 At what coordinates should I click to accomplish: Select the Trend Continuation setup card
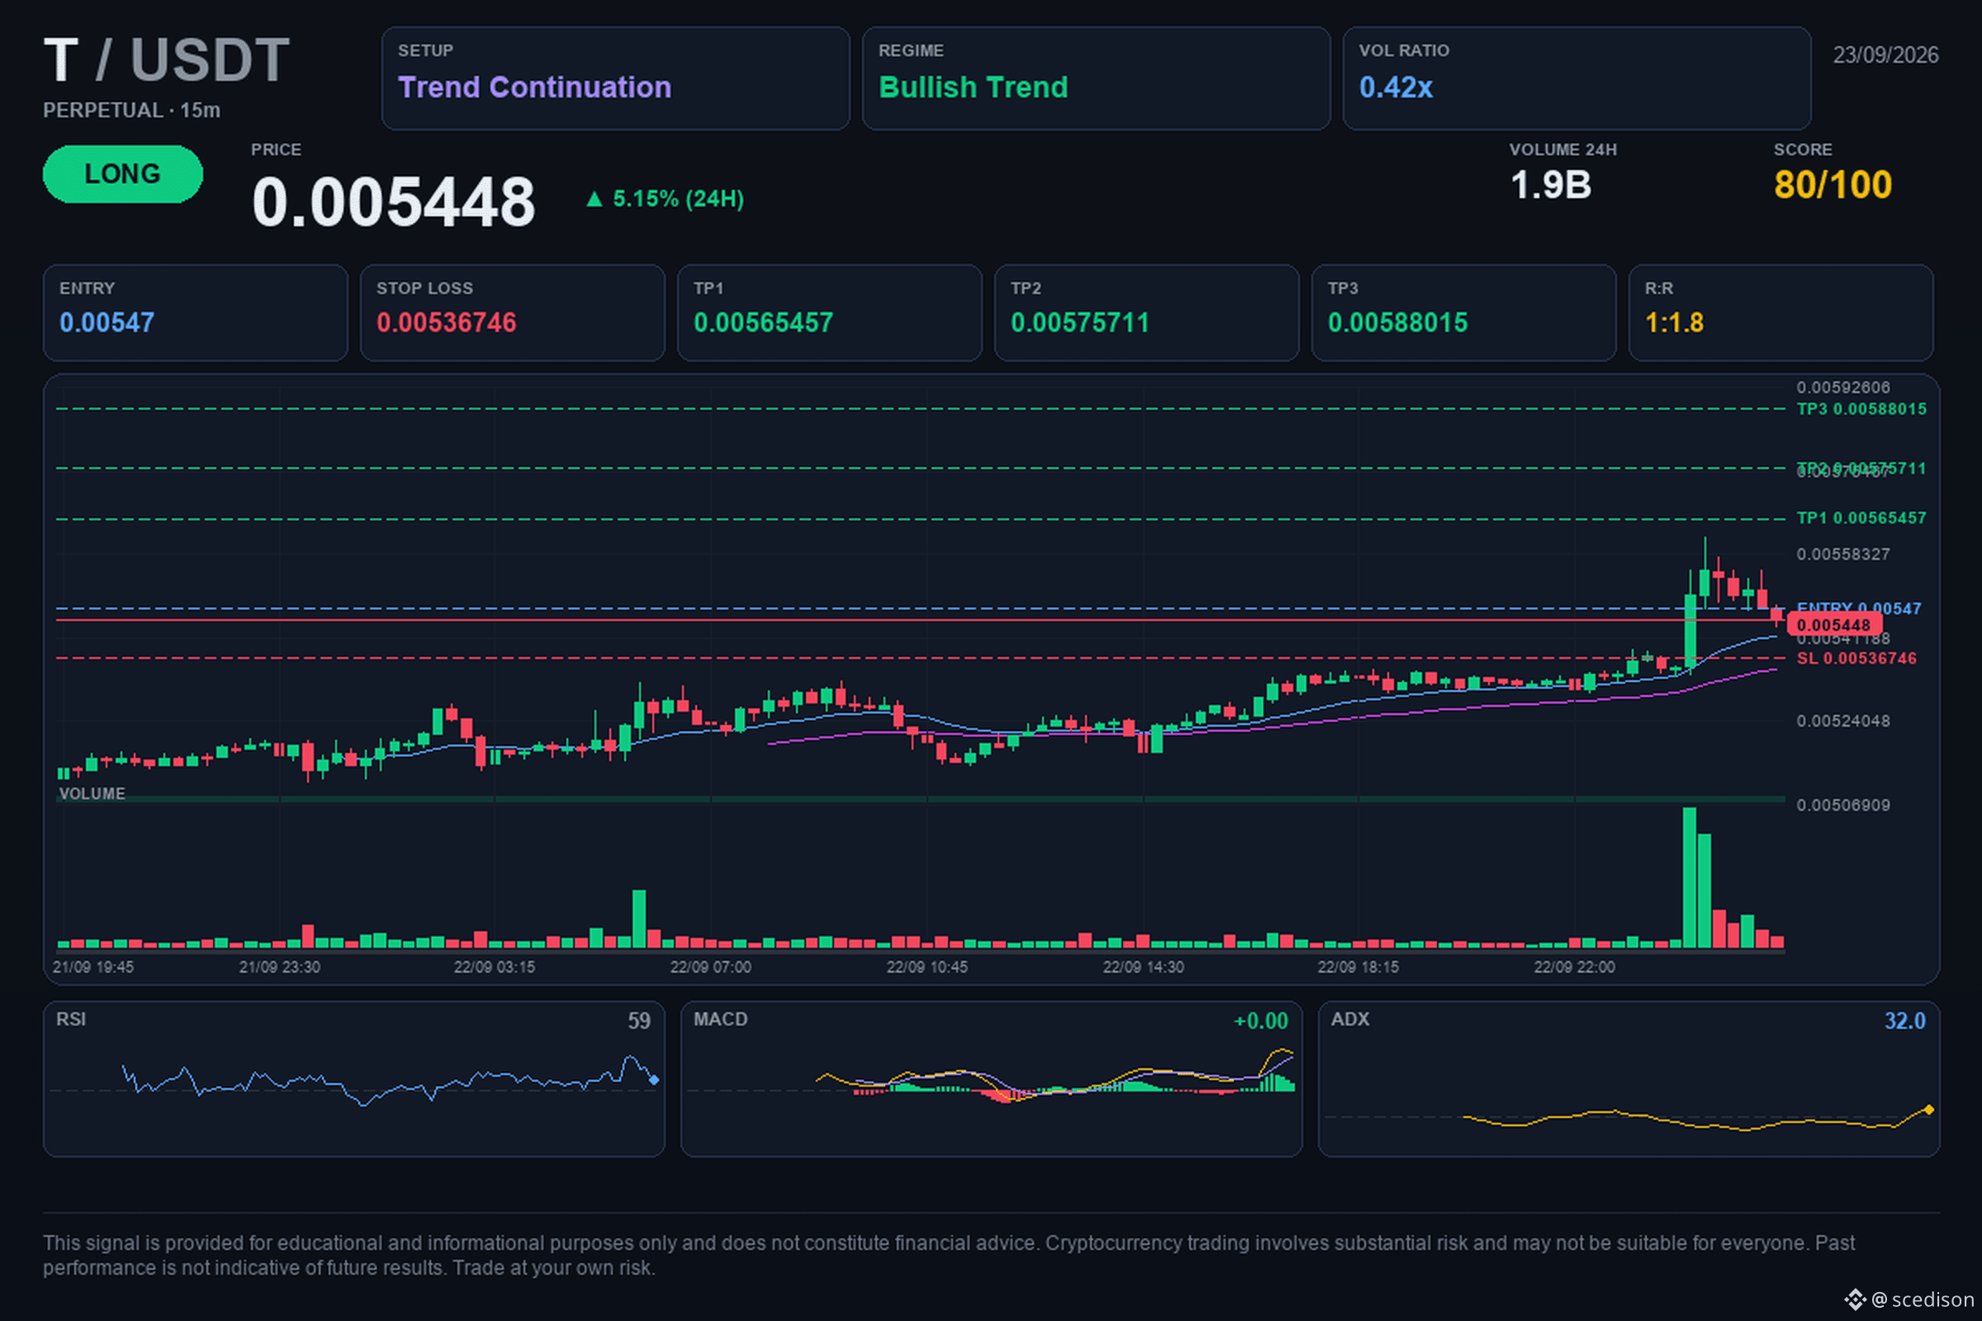(615, 78)
